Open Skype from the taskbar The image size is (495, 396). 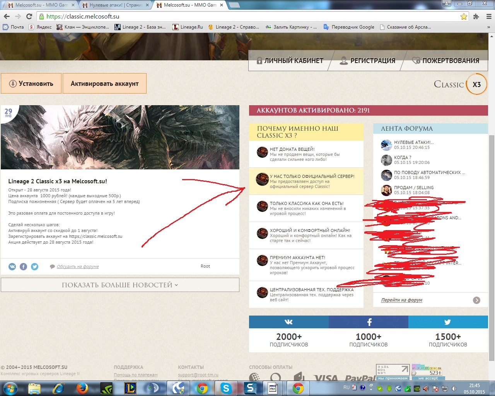pos(226,388)
